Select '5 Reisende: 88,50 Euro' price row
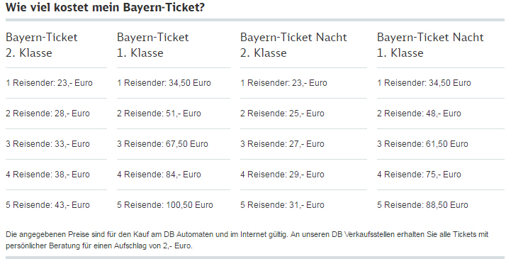The width and height of the screenshot is (506, 259). click(x=422, y=205)
